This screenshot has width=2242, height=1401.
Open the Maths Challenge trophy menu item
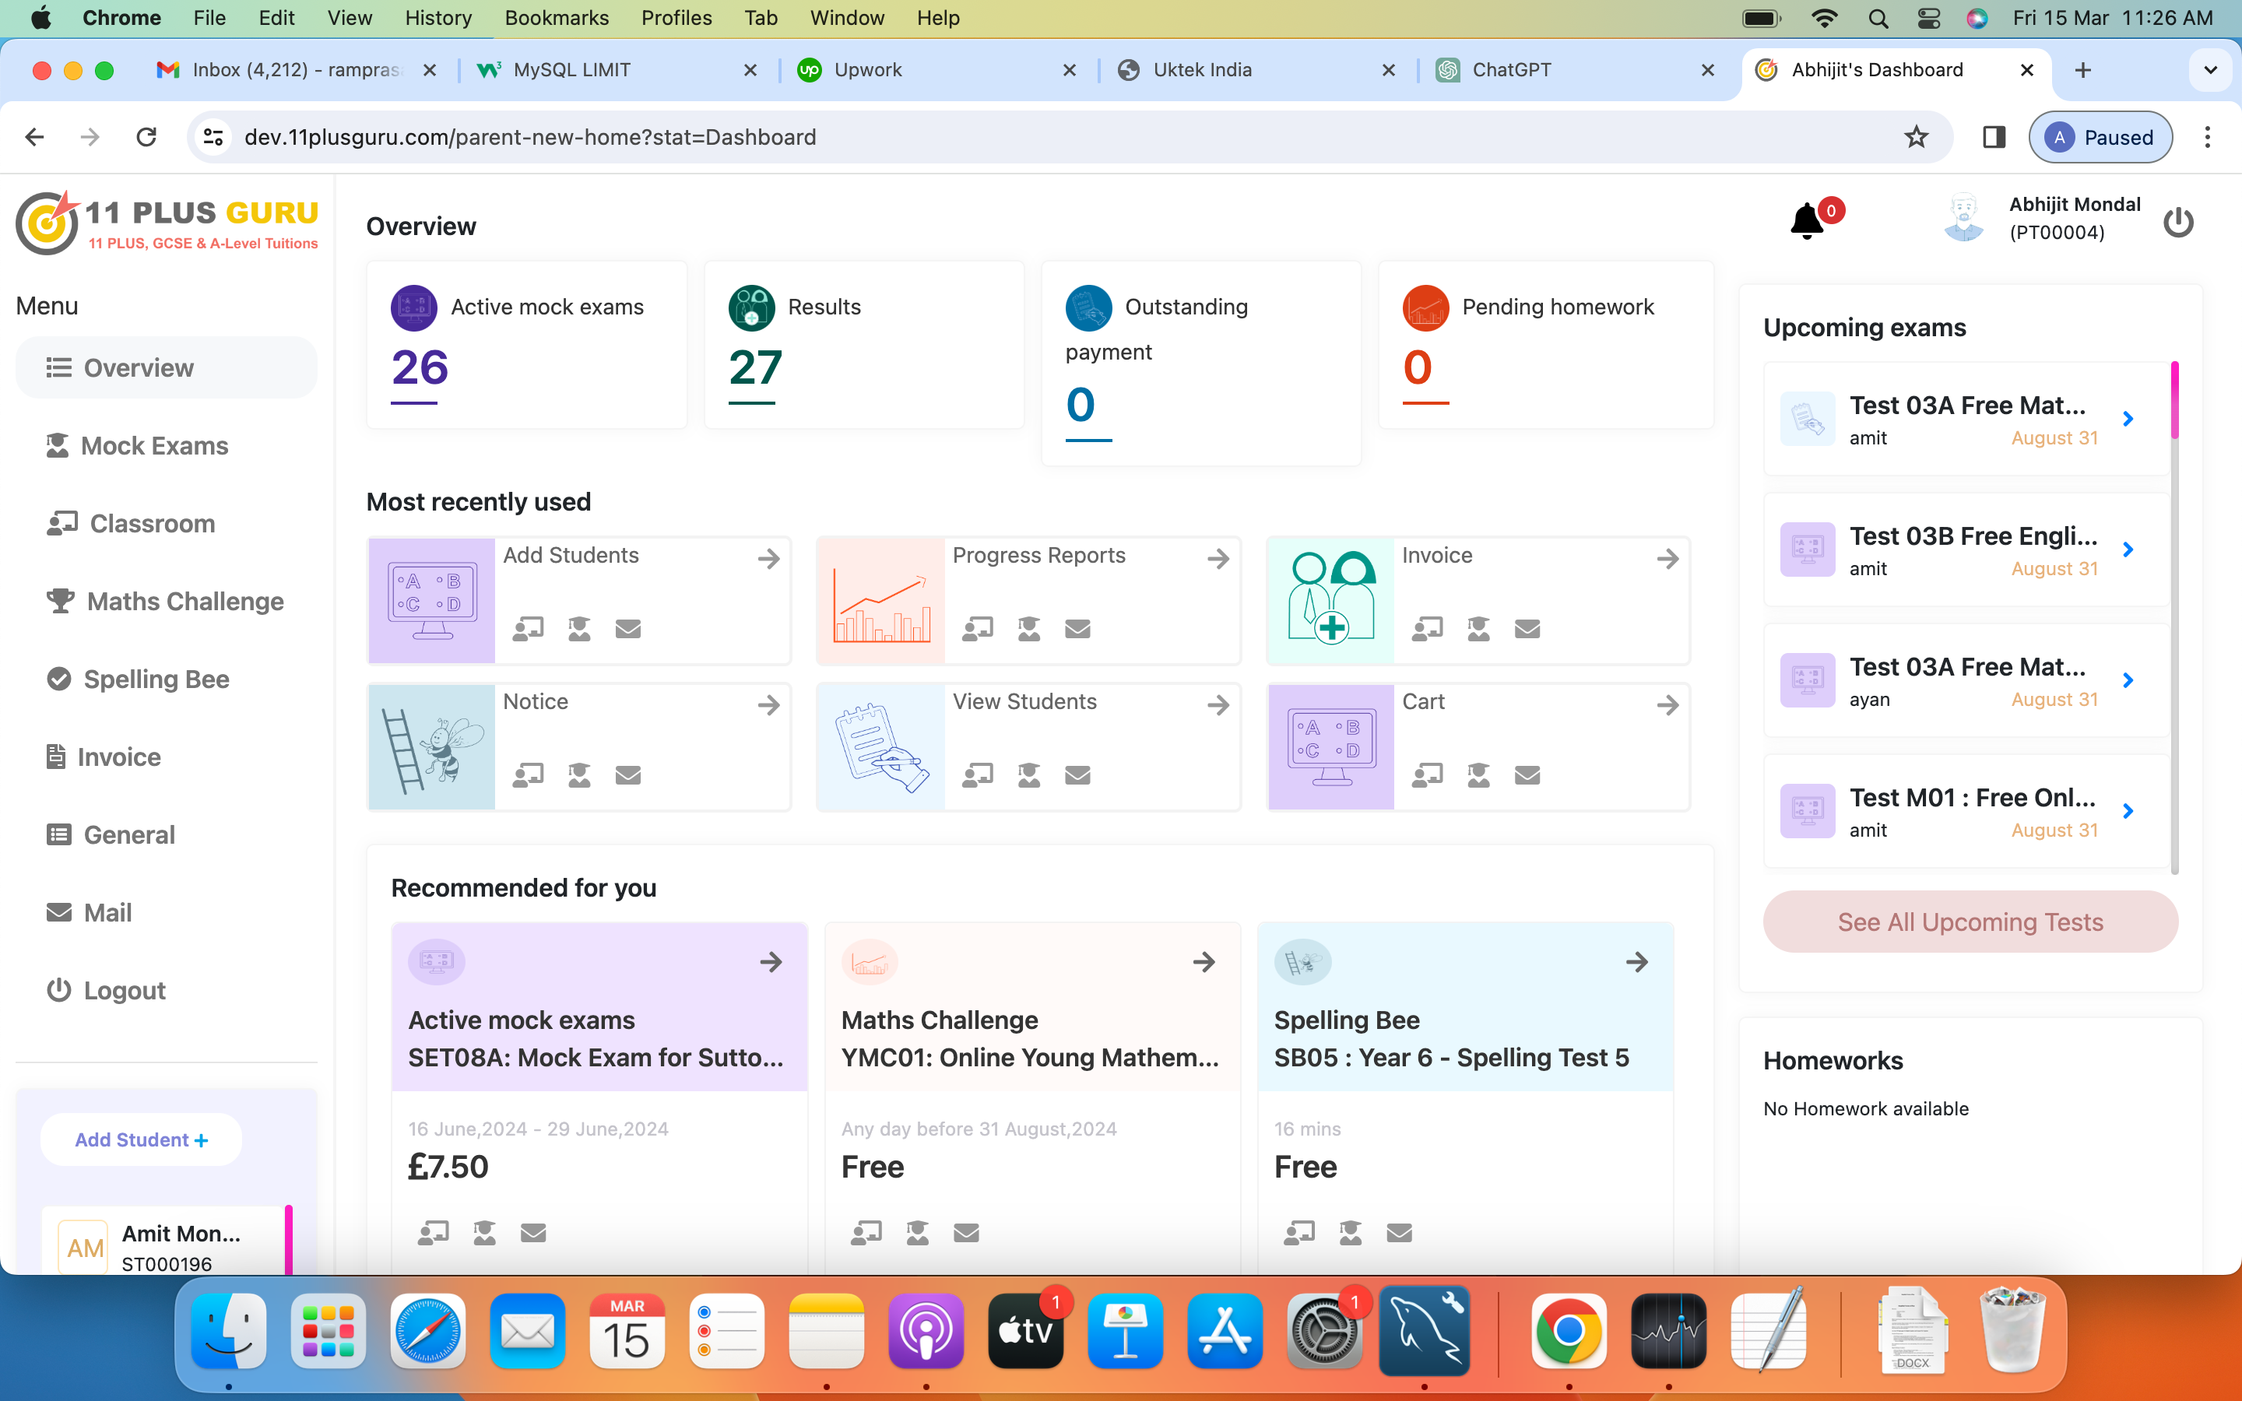tap(184, 602)
